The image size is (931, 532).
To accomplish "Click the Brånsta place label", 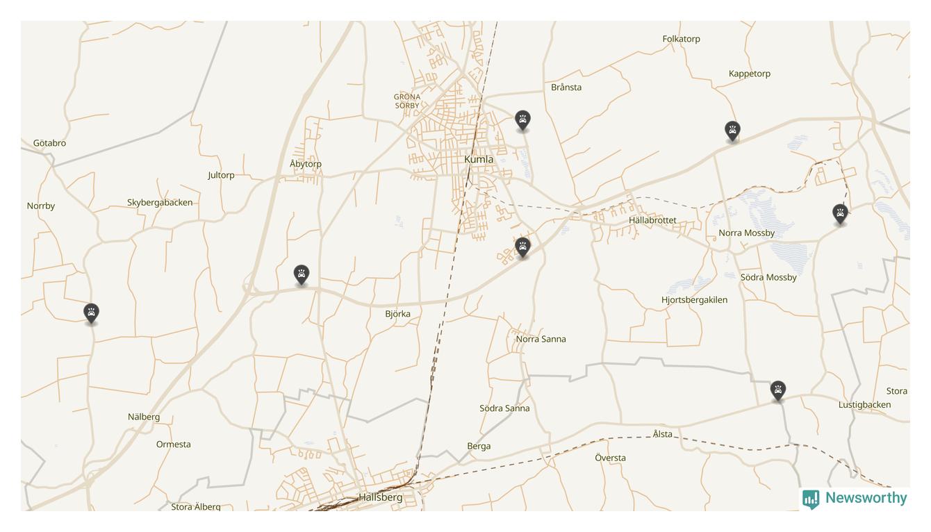I will click(x=566, y=88).
